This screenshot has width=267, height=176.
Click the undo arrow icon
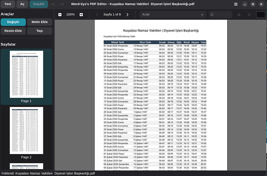(53, 4)
